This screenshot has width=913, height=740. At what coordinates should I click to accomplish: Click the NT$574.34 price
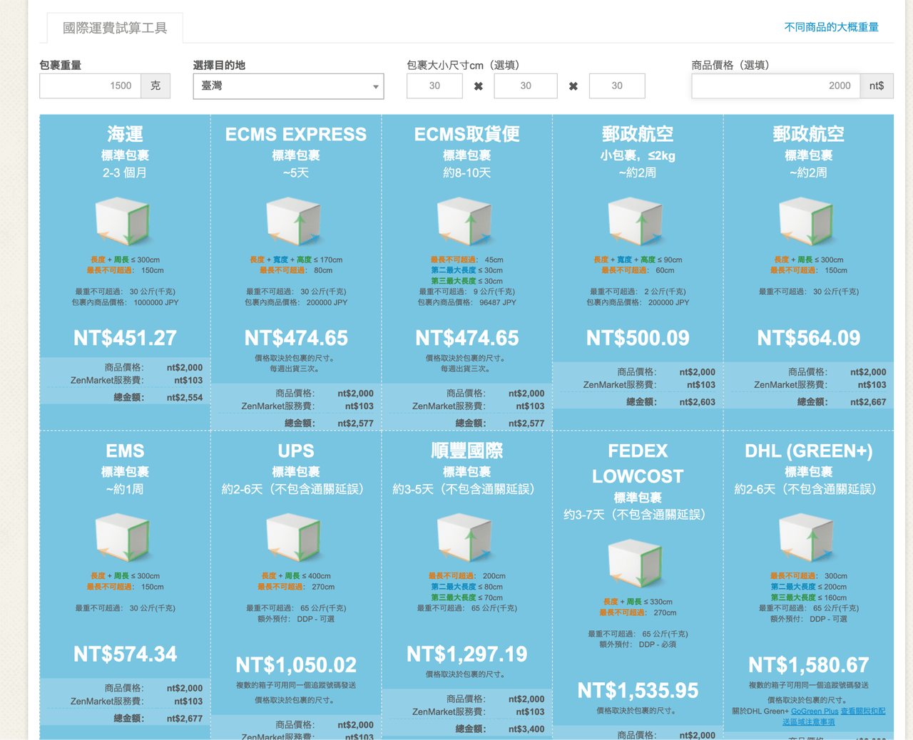(x=125, y=654)
